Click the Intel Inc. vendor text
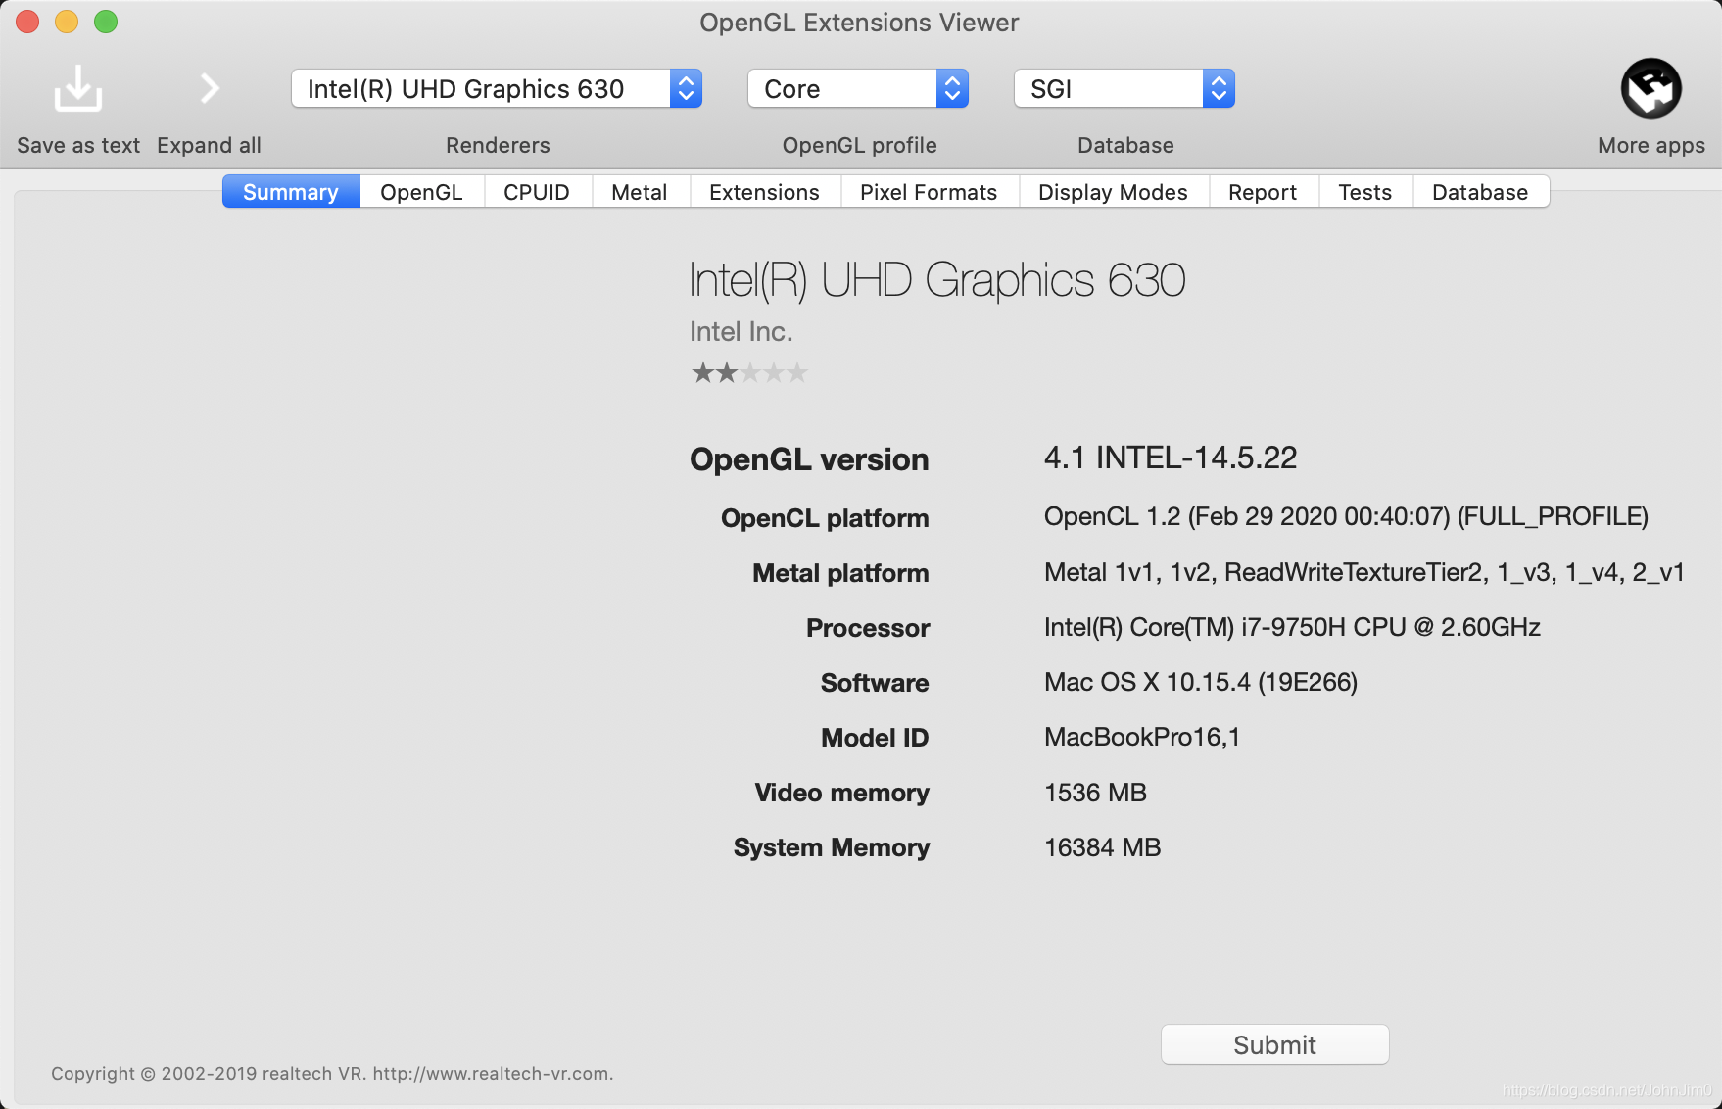 741,332
